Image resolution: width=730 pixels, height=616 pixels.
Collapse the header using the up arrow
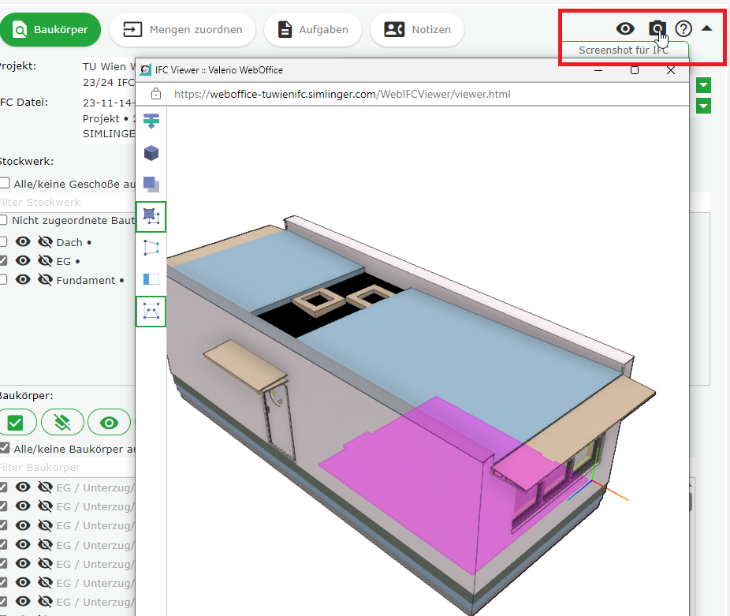click(x=707, y=28)
